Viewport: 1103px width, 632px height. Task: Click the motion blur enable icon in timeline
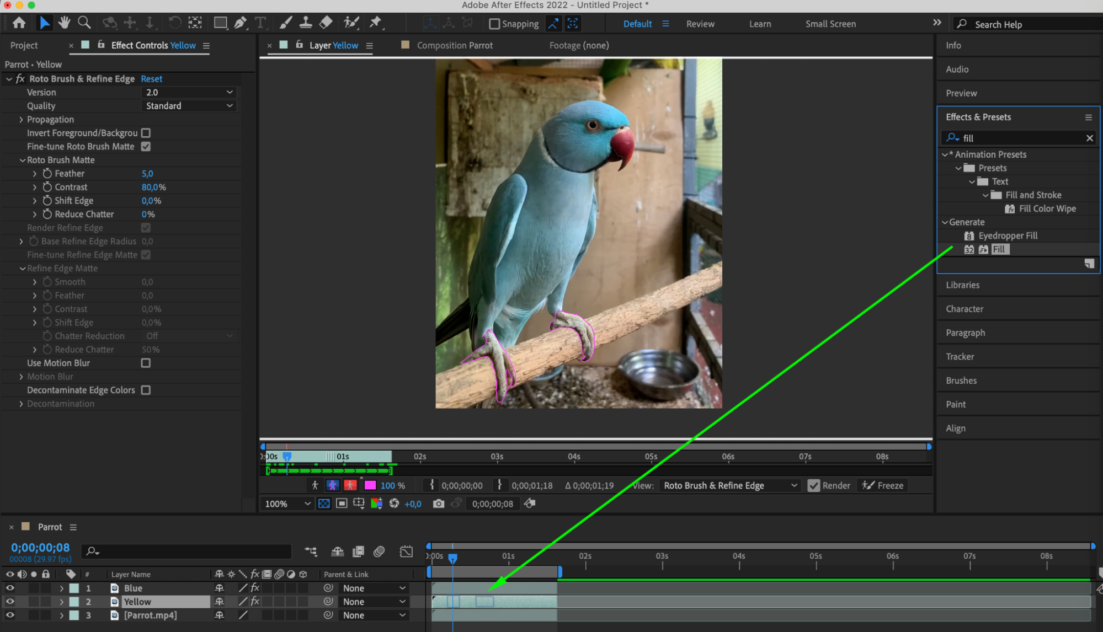[379, 551]
